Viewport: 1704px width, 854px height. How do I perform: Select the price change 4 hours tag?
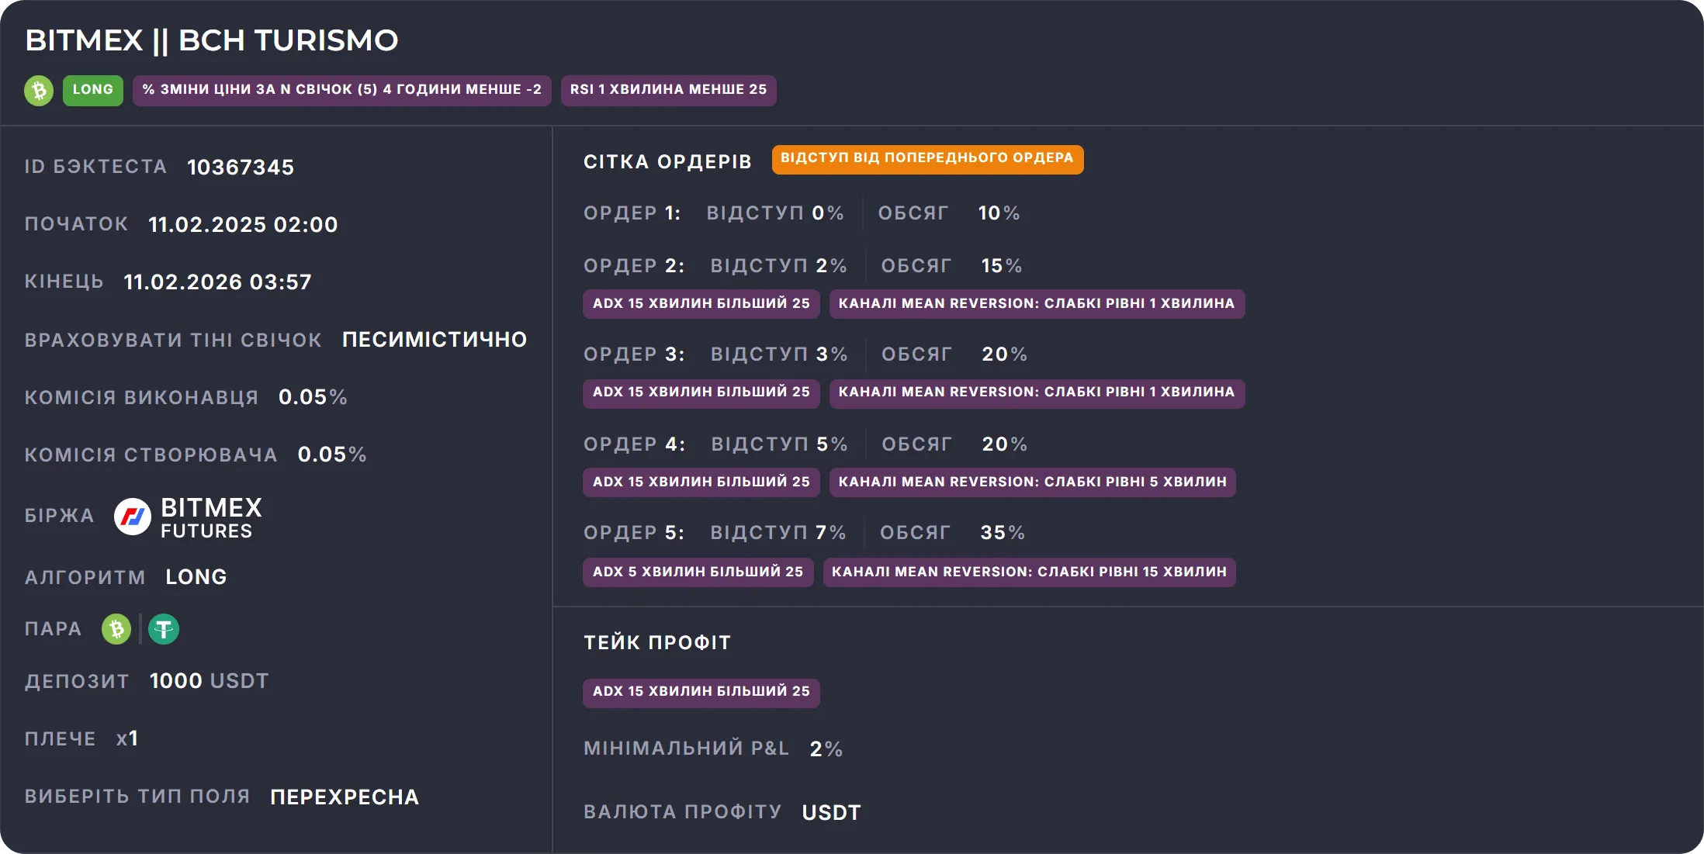[x=341, y=90]
